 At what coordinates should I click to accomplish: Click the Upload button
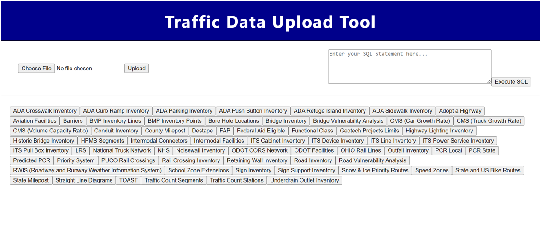136,69
